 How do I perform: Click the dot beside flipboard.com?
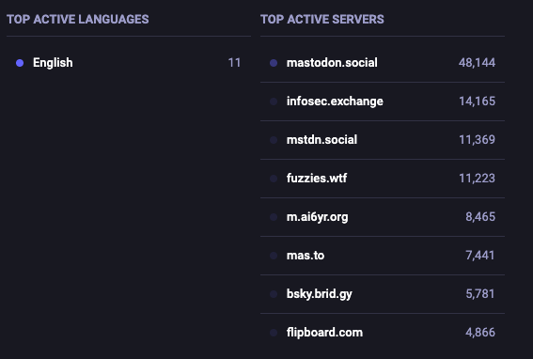point(274,333)
